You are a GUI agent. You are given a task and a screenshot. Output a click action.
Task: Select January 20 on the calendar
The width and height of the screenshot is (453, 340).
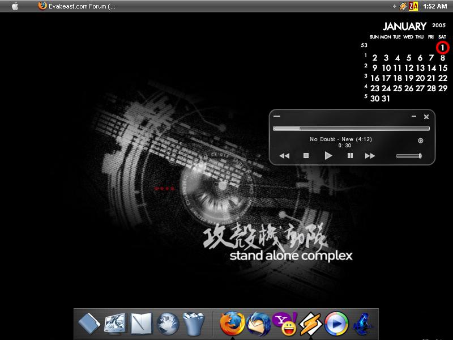420,78
